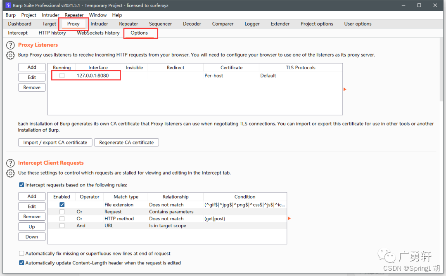The image size is (446, 276).
Task: Click Add in Intercept Client Requests
Action: 32,196
